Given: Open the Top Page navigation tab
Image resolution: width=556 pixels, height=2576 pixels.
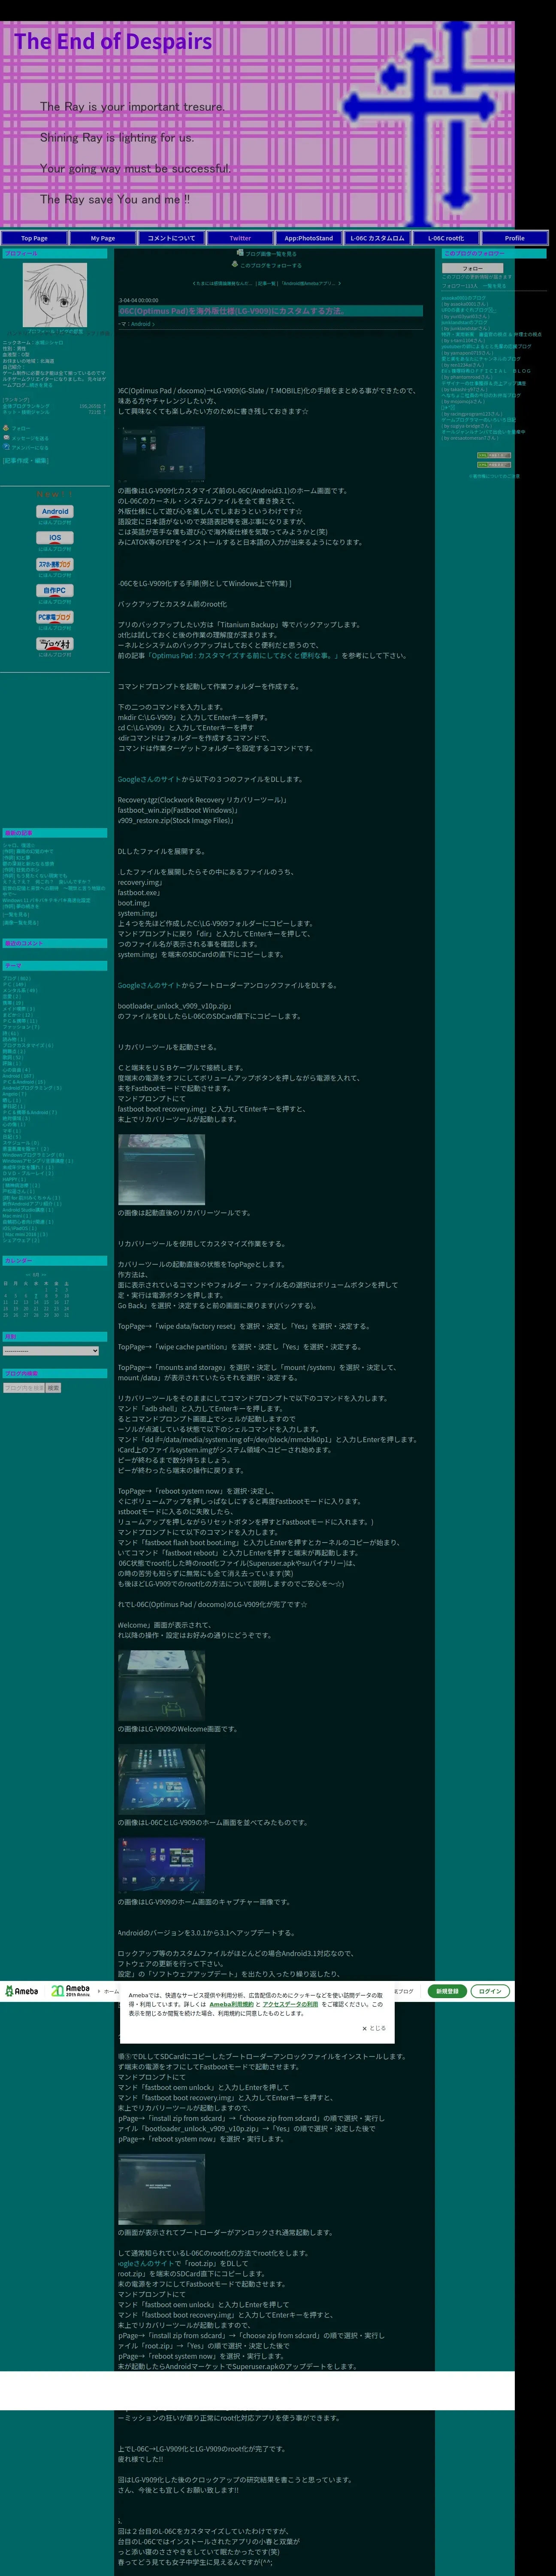Looking at the screenshot, I should (34, 238).
